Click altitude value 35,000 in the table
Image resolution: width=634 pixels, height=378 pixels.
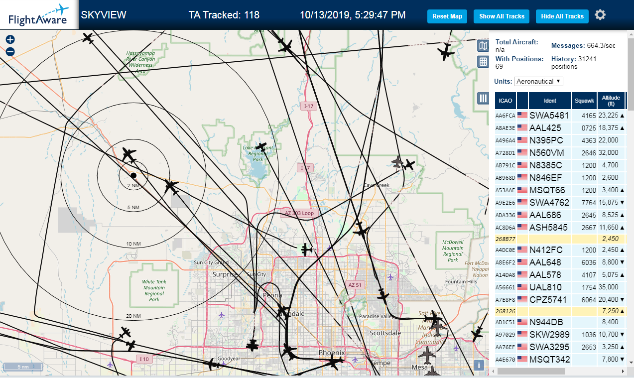608,287
